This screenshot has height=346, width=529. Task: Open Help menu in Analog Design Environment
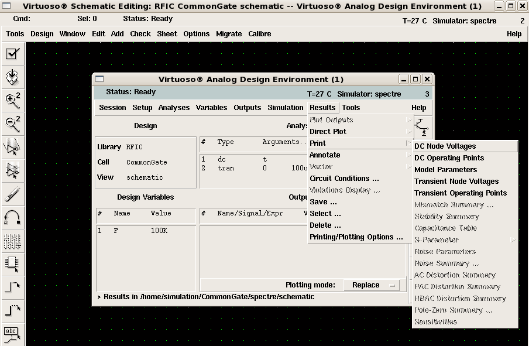[418, 108]
